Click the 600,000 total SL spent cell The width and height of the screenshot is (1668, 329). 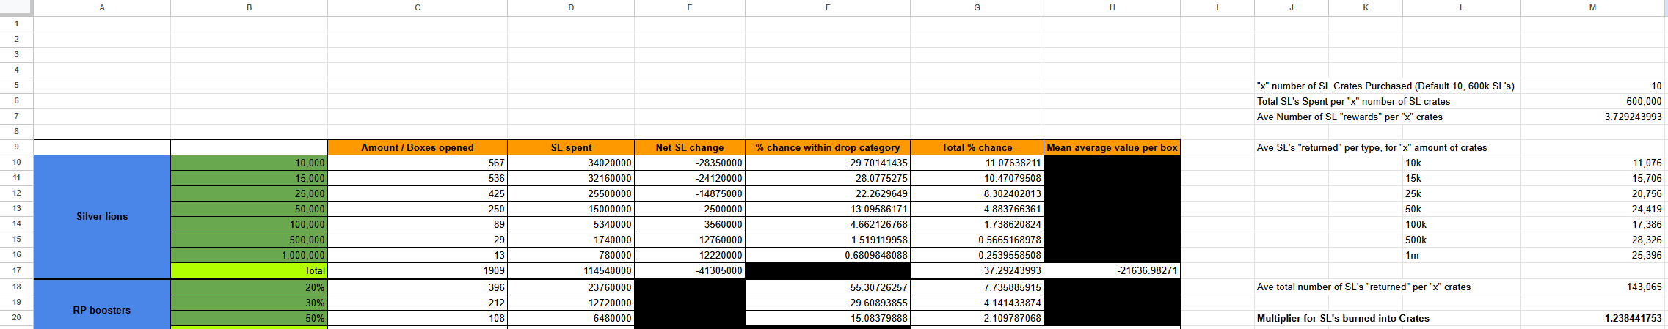[1592, 101]
